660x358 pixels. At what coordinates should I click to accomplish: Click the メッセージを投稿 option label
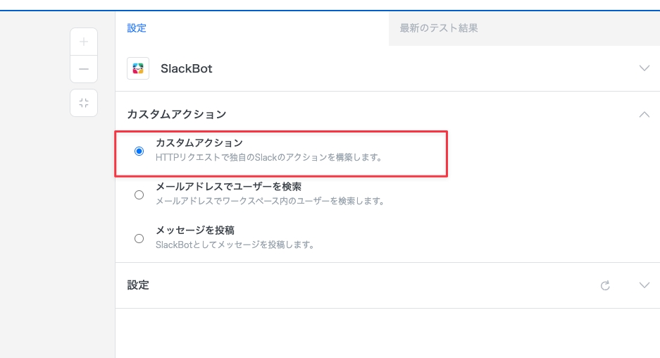[x=195, y=230]
